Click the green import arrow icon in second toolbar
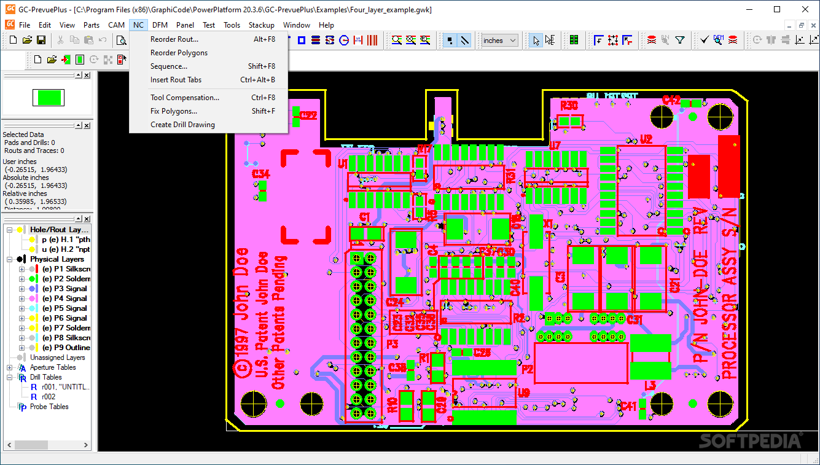Image resolution: width=820 pixels, height=465 pixels. tap(66, 60)
